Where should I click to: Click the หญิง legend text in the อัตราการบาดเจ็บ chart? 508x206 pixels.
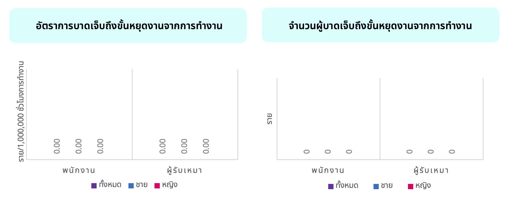pyautogui.click(x=170, y=185)
